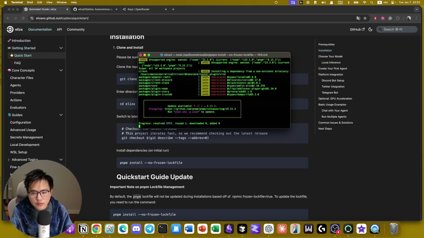This screenshot has width=424, height=238.
Task: Open the GitHub link in the navbar
Action: point(357,29)
